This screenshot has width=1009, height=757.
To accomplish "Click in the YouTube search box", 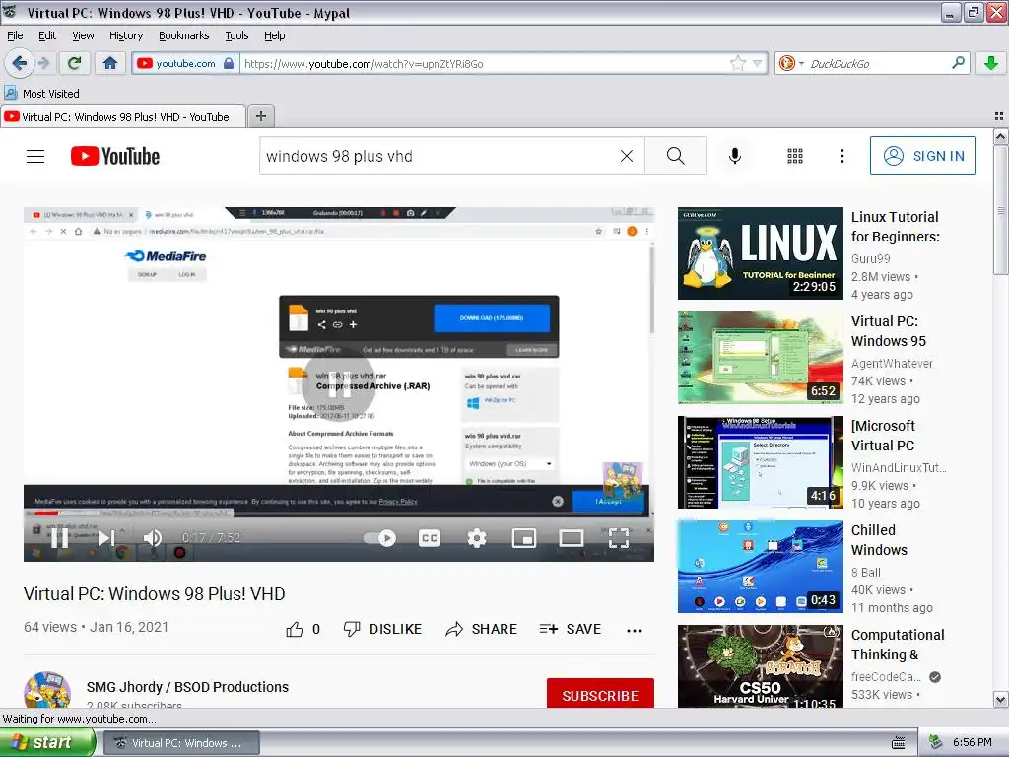I will [437, 156].
